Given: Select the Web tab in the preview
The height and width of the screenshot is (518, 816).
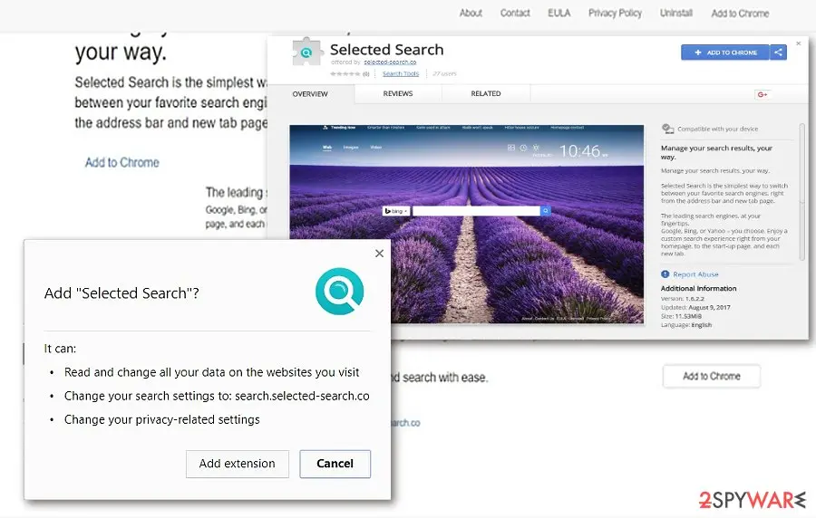Looking at the screenshot, I should tap(326, 148).
